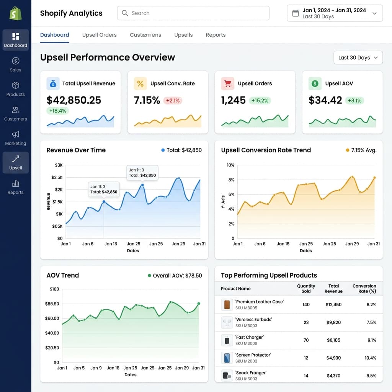
Task: Open Marketing in the sidebar
Action: tap(15, 138)
